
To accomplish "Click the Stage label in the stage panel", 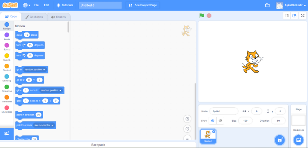I will (299, 109).
